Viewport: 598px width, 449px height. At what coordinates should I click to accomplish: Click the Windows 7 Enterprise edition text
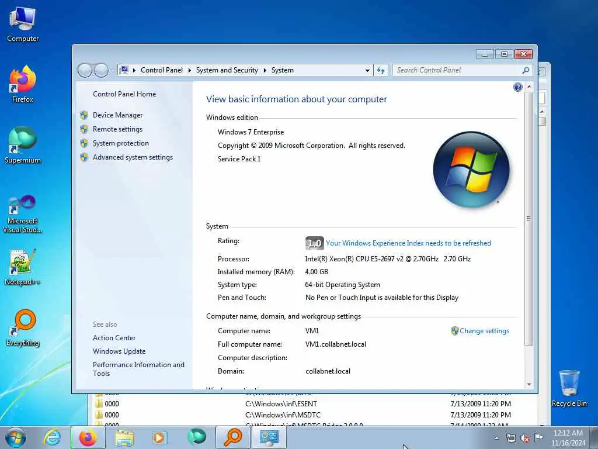tap(251, 132)
